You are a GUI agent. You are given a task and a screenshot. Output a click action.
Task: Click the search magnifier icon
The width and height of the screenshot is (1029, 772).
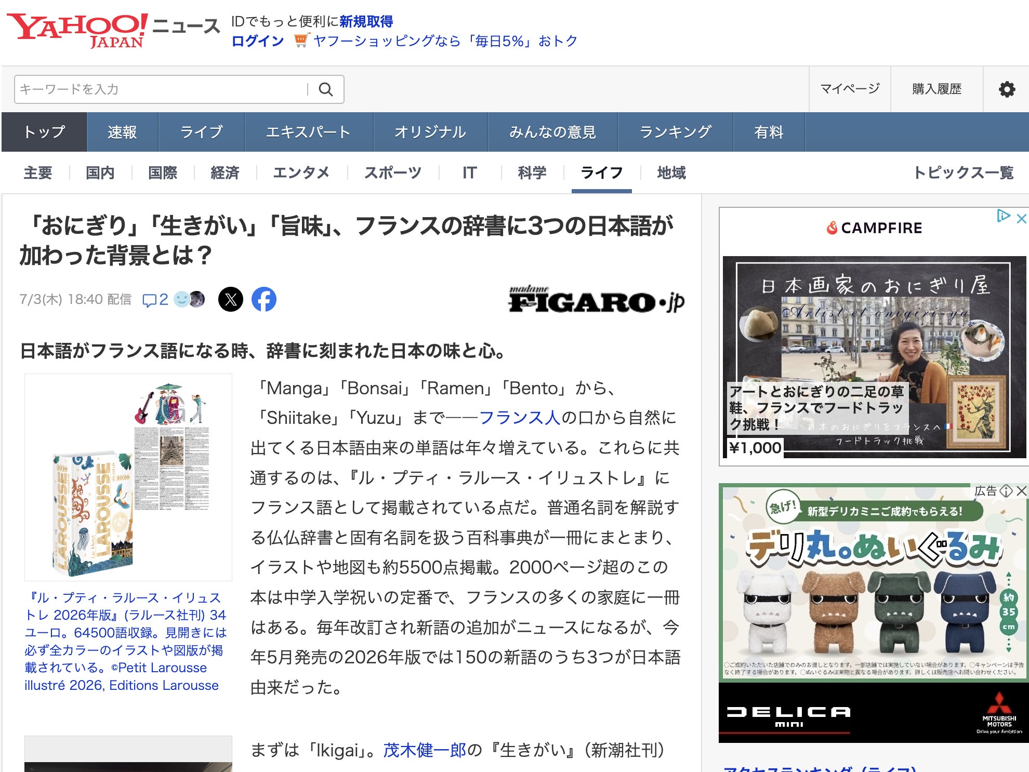(326, 89)
